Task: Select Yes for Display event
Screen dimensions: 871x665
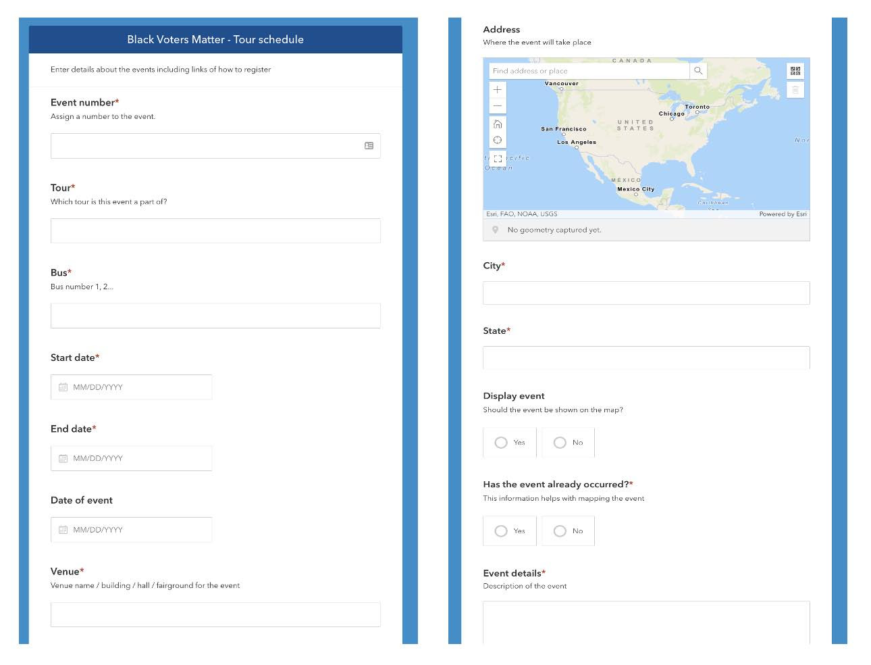Action: (x=510, y=443)
